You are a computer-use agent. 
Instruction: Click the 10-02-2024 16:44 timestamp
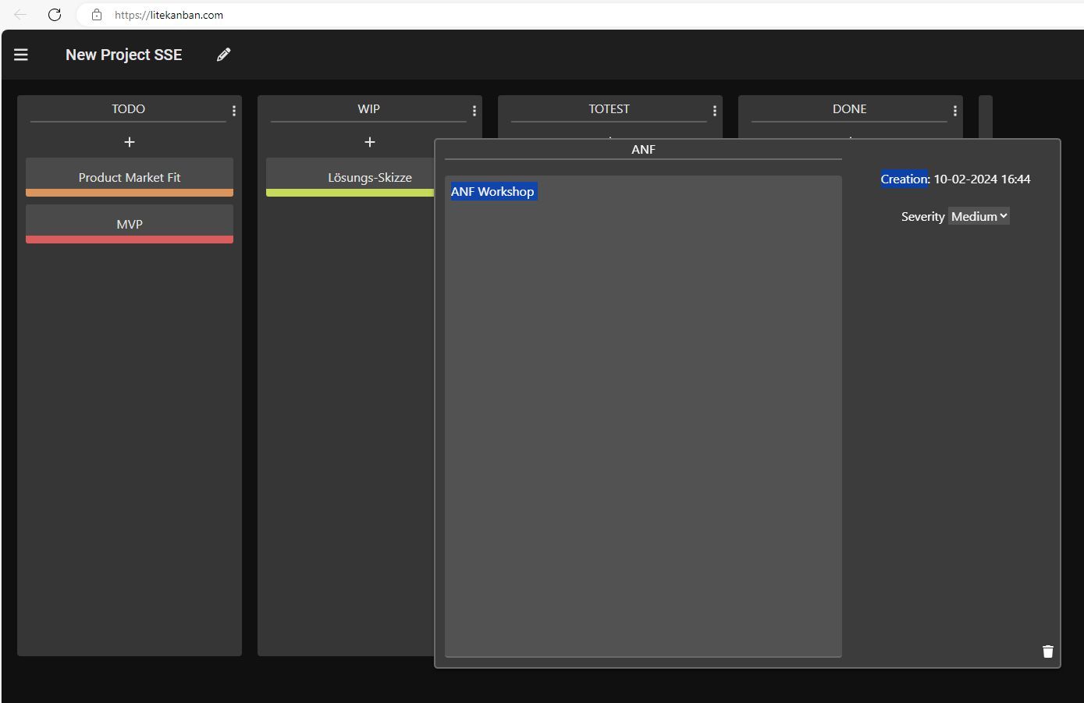[x=982, y=179]
